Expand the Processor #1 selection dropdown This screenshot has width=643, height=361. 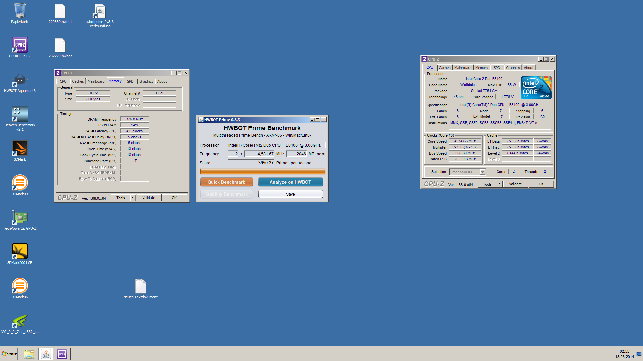[x=482, y=172]
